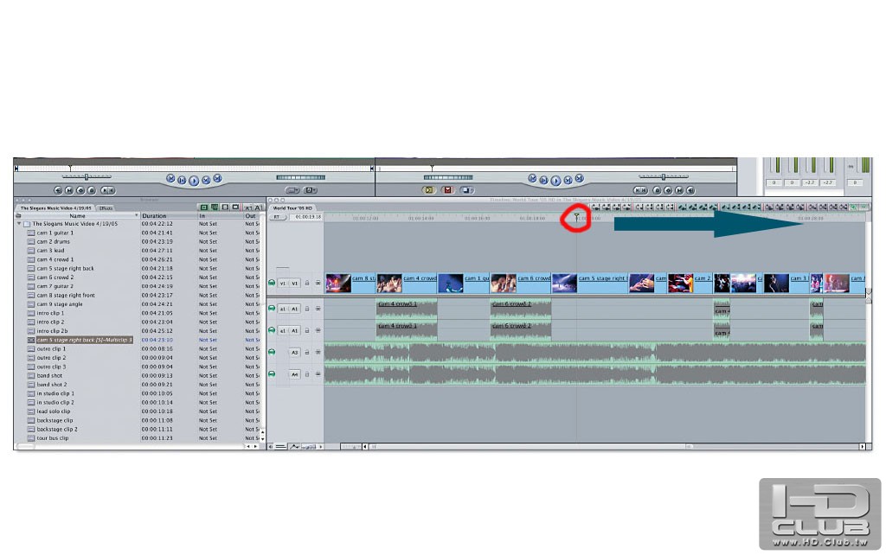The image size is (886, 555).
Task: Click the Canvas jog wheel control
Action: coord(448,177)
